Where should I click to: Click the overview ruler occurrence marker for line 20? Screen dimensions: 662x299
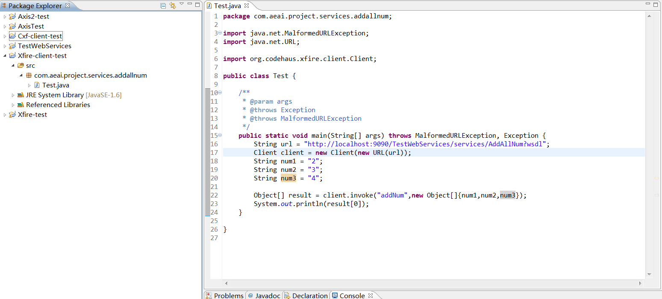[x=656, y=178]
